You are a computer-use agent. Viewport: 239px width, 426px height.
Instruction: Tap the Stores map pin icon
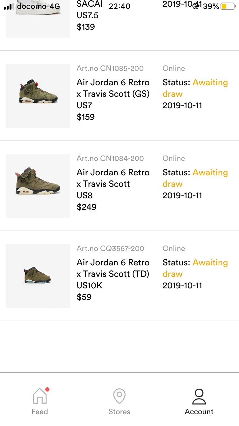click(119, 396)
